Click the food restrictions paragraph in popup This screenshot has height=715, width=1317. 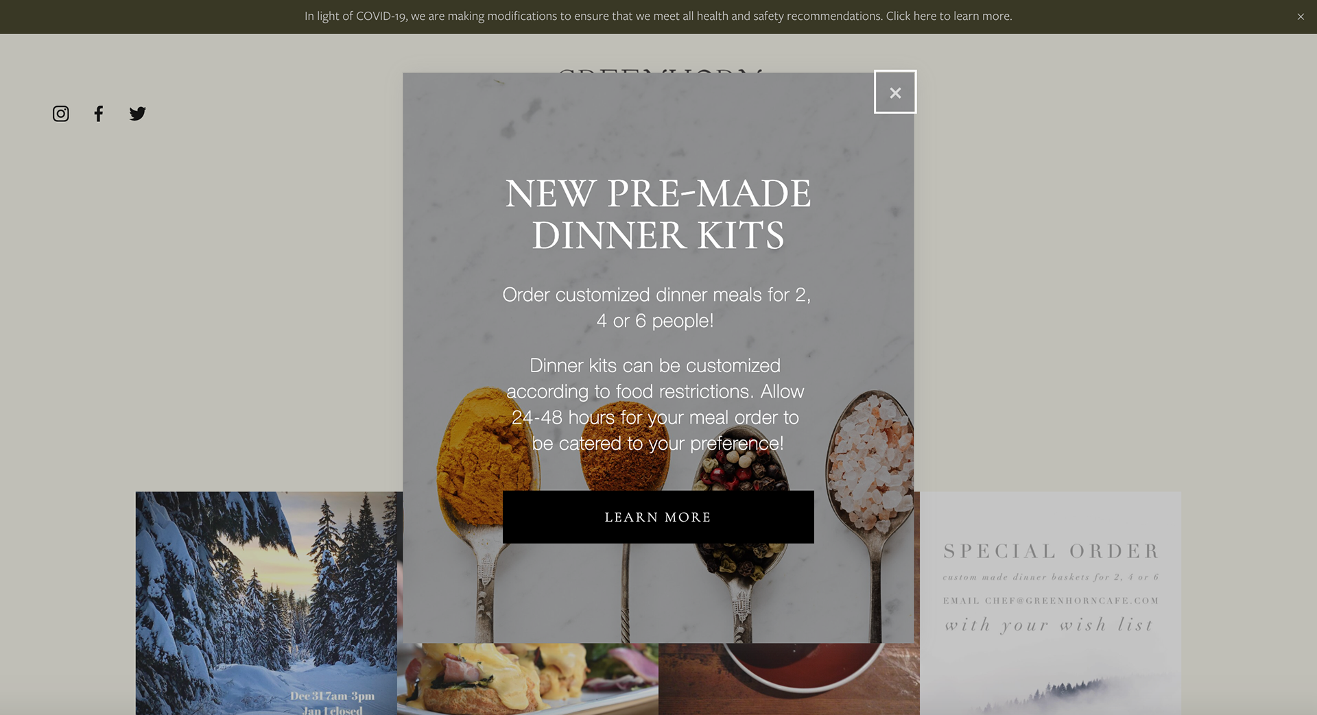point(655,404)
